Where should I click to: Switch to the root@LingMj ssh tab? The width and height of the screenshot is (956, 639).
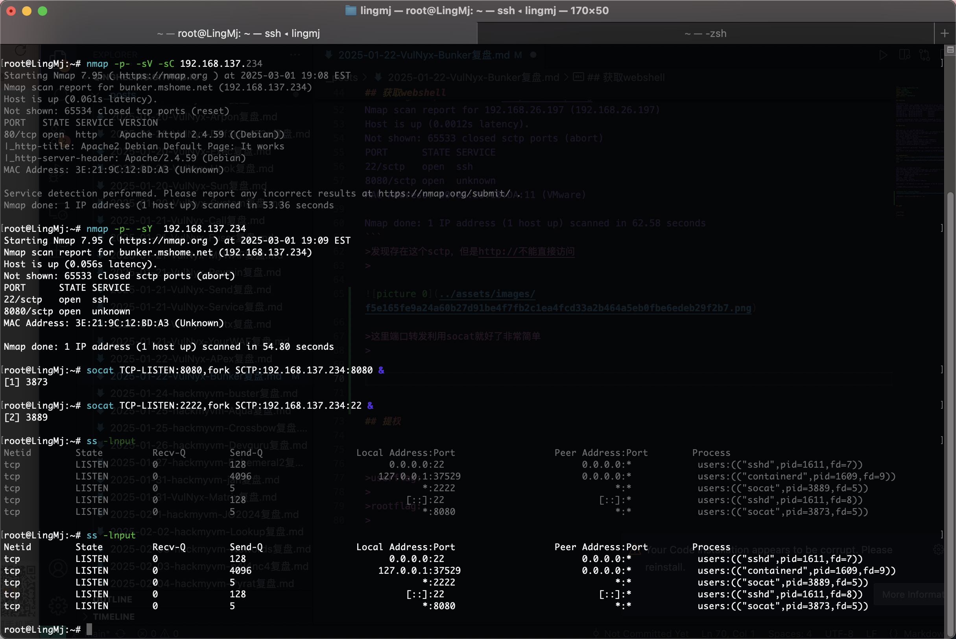click(238, 33)
